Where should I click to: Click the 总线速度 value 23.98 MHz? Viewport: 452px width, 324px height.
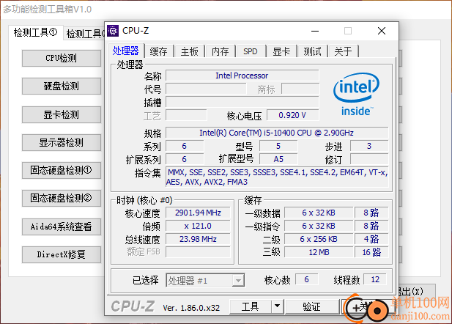point(198,239)
